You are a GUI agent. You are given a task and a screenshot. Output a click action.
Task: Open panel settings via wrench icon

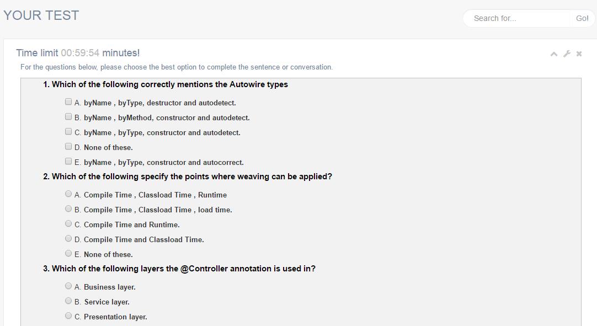pos(567,54)
